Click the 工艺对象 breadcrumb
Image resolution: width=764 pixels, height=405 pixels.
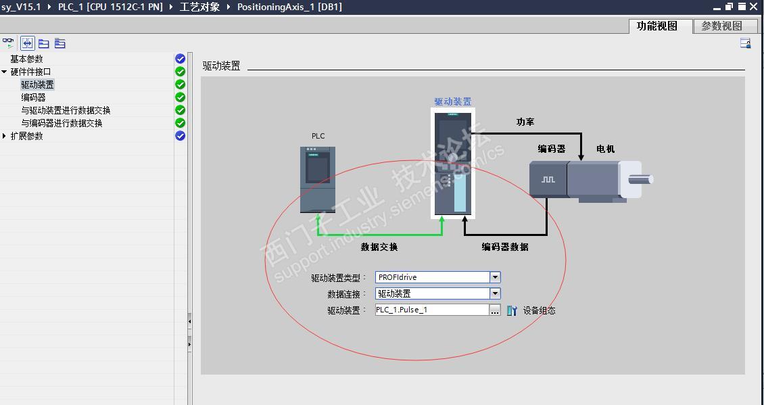[199, 7]
